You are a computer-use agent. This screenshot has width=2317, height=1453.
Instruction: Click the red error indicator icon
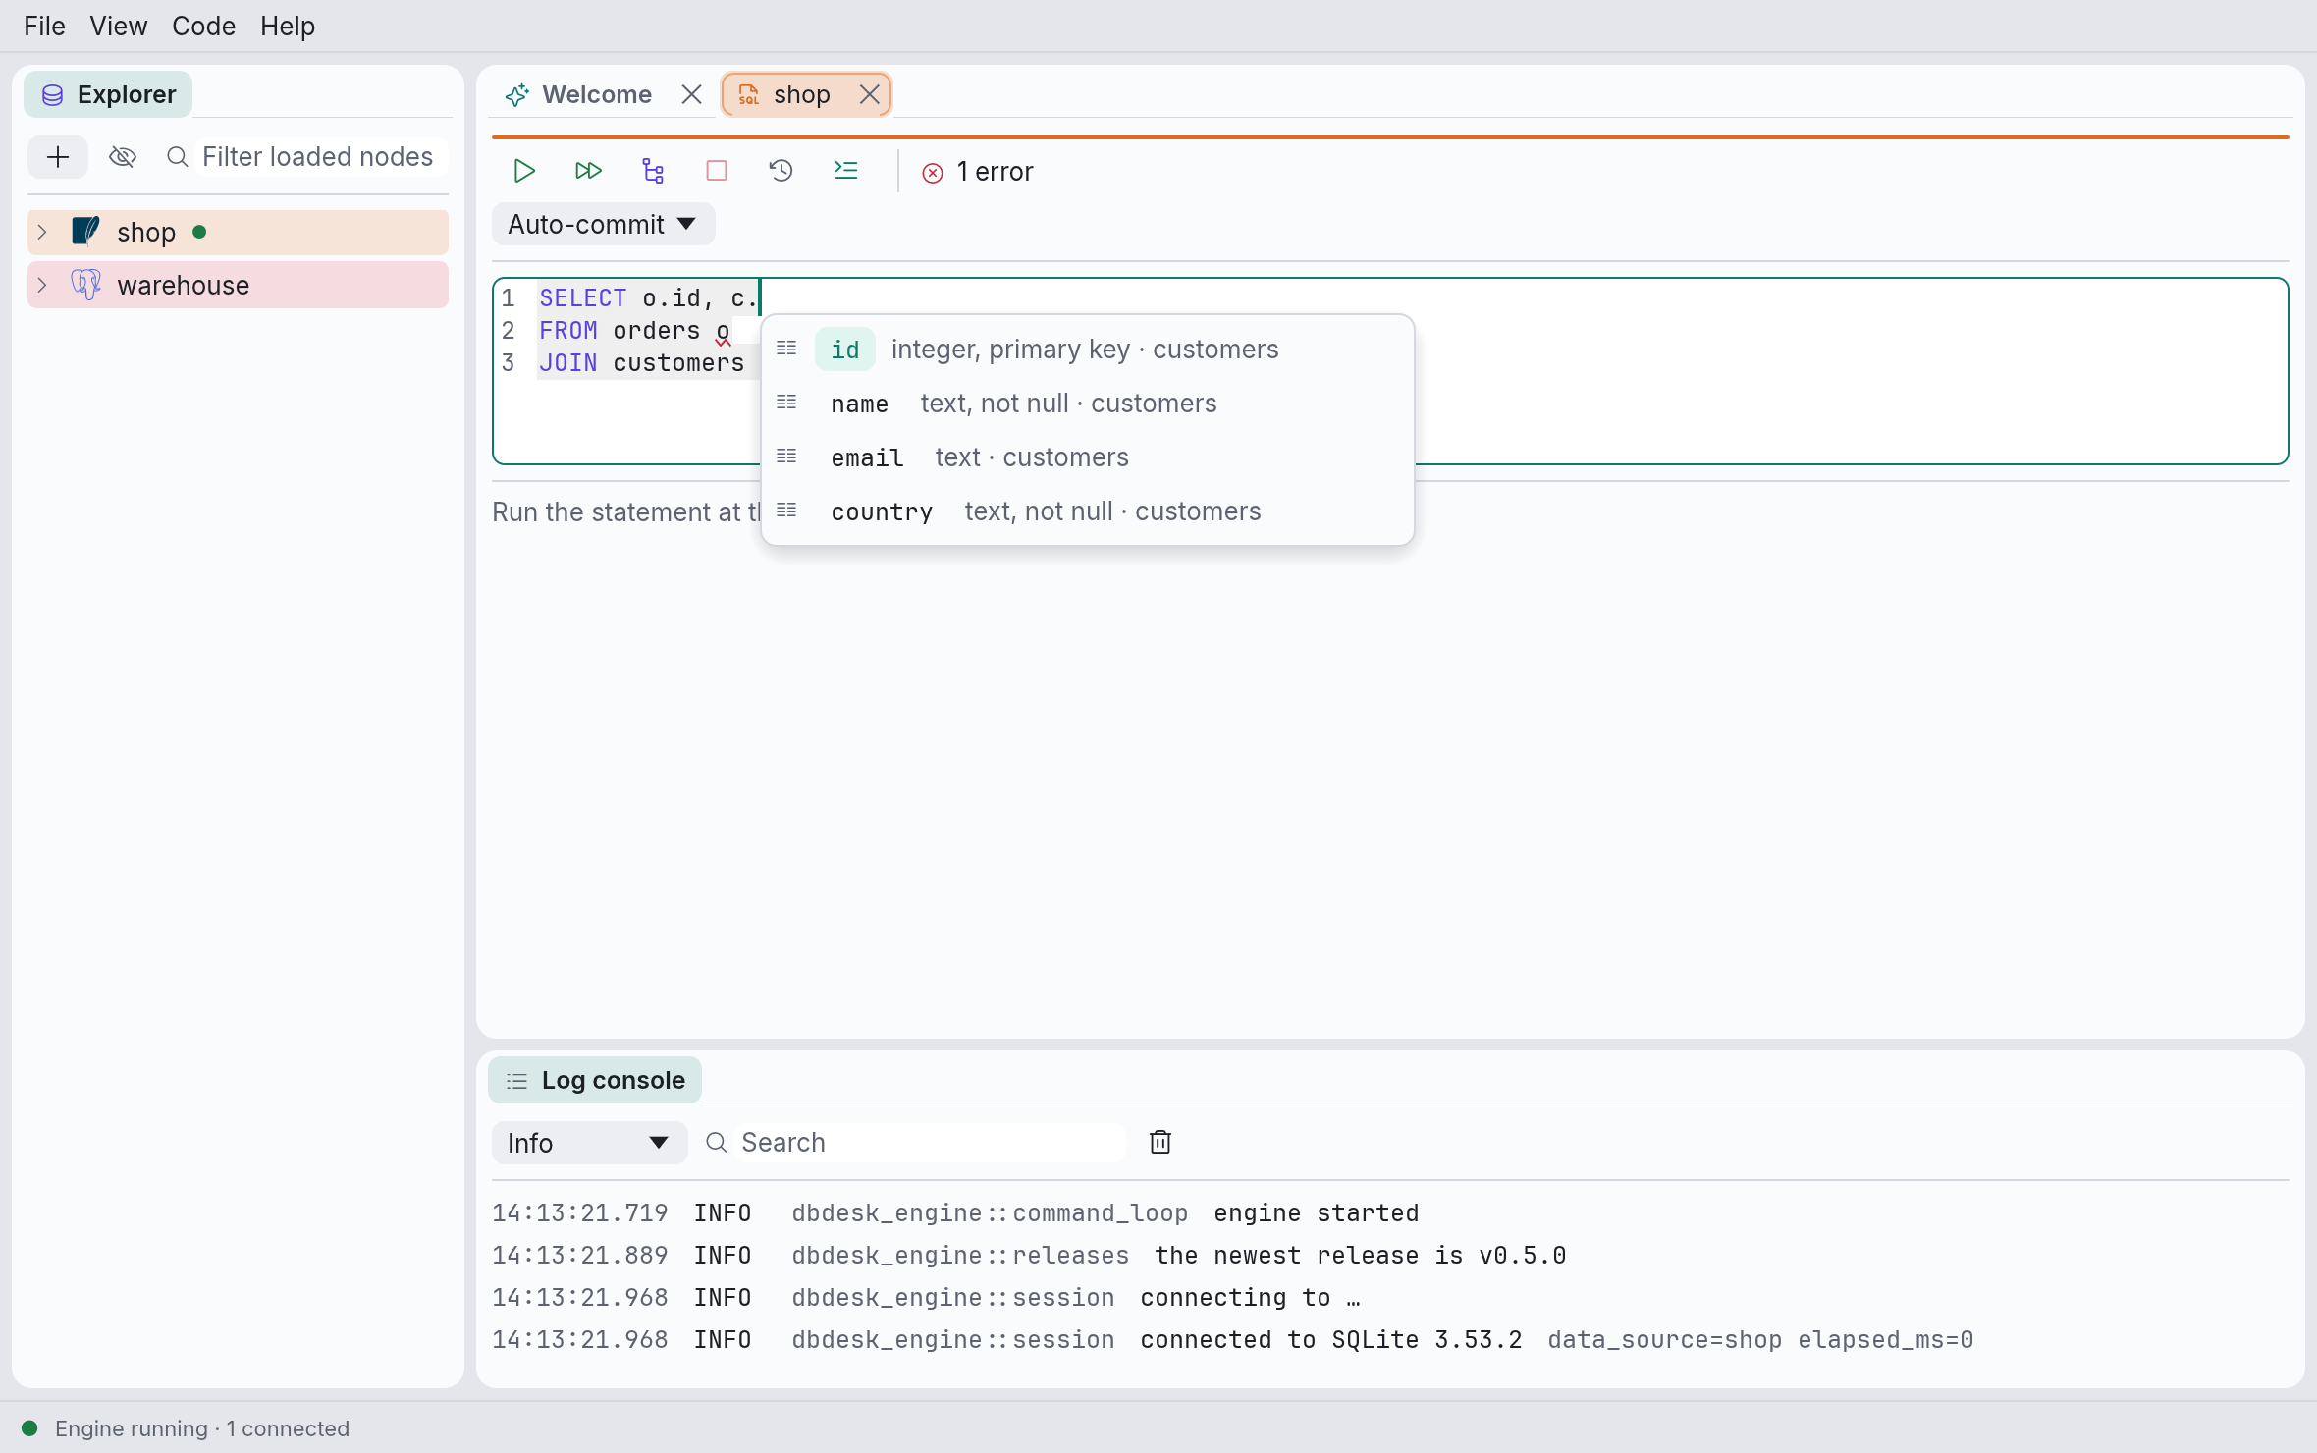click(x=933, y=173)
